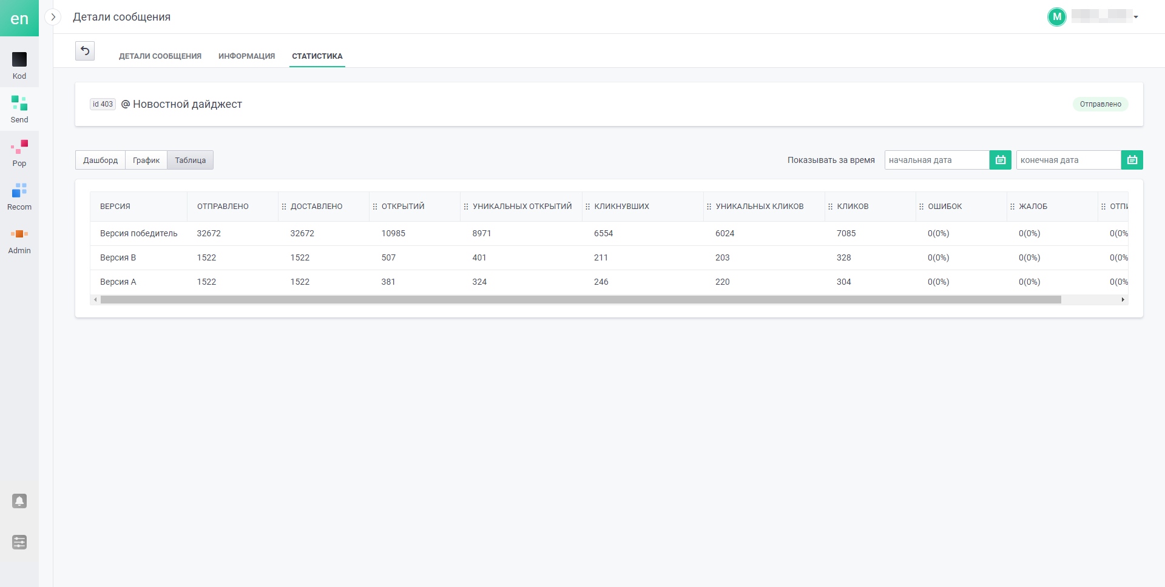The image size is (1165, 587).
Task: Click the scrollbar right arrow
Action: click(x=1123, y=300)
